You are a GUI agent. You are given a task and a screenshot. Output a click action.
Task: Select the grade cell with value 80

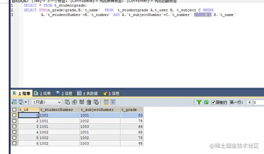[132, 115]
